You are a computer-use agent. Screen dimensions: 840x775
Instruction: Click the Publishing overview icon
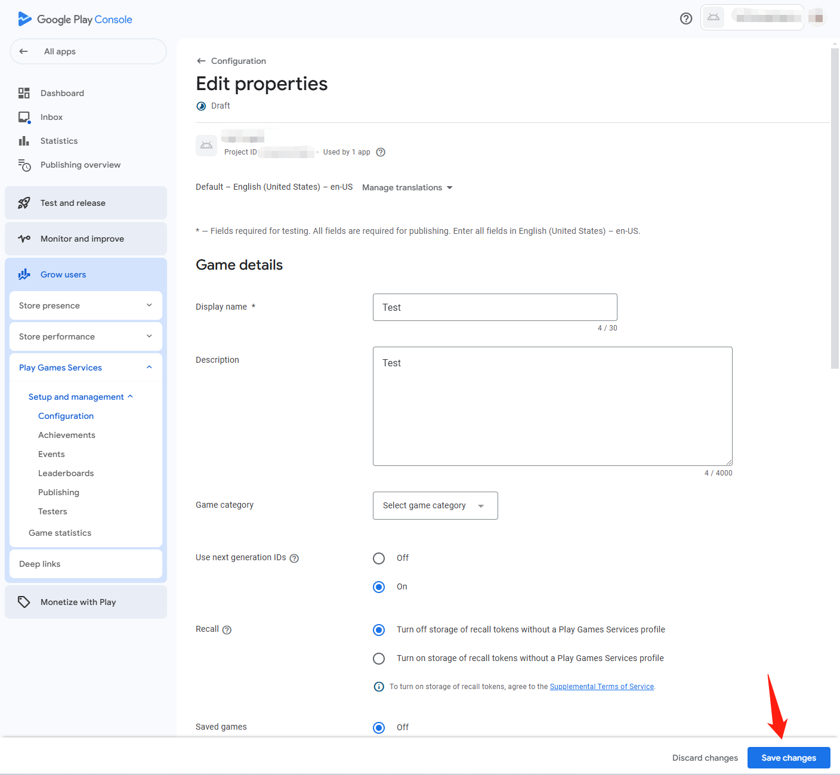tap(24, 165)
